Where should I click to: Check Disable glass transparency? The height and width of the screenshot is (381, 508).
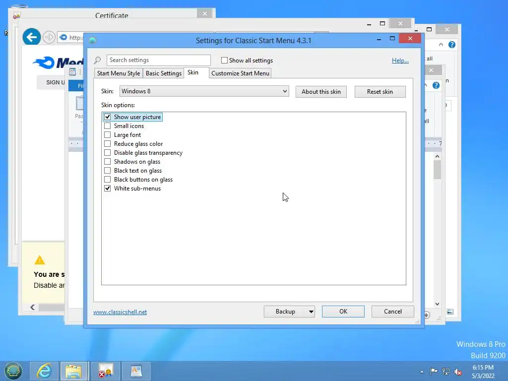tap(107, 153)
